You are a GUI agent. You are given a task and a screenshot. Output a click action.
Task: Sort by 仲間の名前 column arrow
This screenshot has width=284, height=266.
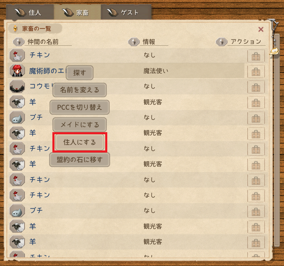tap(19, 42)
